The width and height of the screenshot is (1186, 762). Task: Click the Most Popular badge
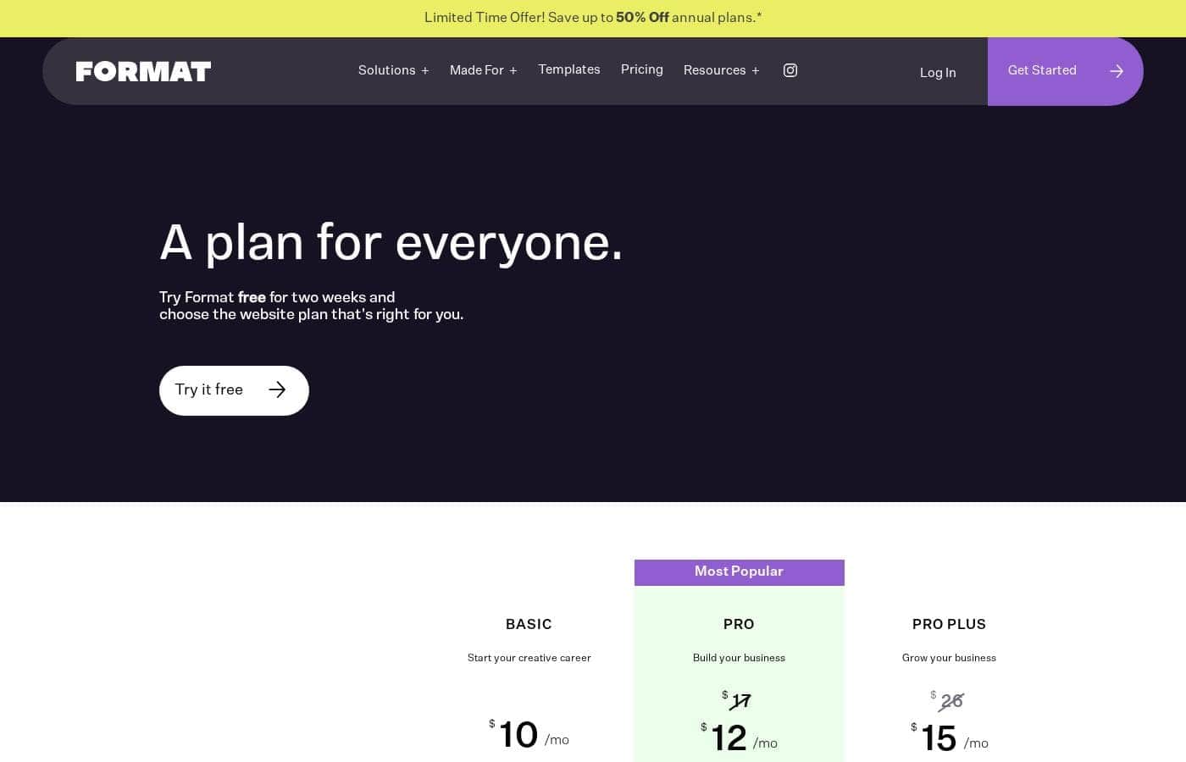coord(739,571)
